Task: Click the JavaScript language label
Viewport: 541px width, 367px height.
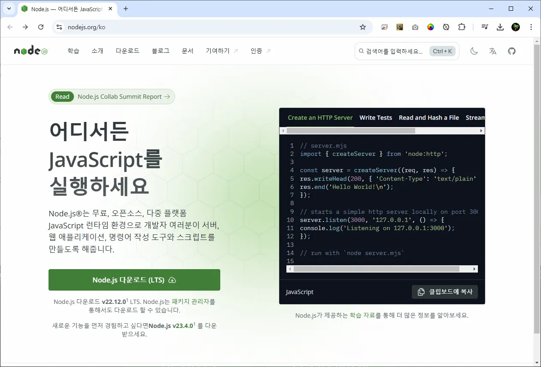Action: (x=300, y=292)
